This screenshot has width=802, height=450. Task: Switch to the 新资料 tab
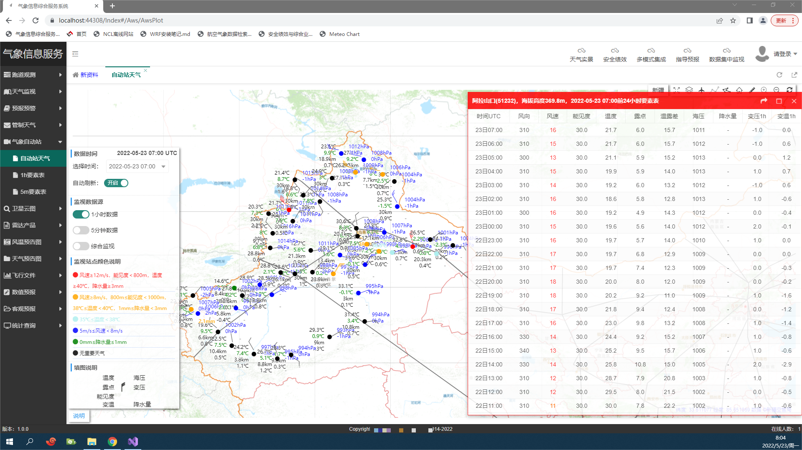(86, 75)
